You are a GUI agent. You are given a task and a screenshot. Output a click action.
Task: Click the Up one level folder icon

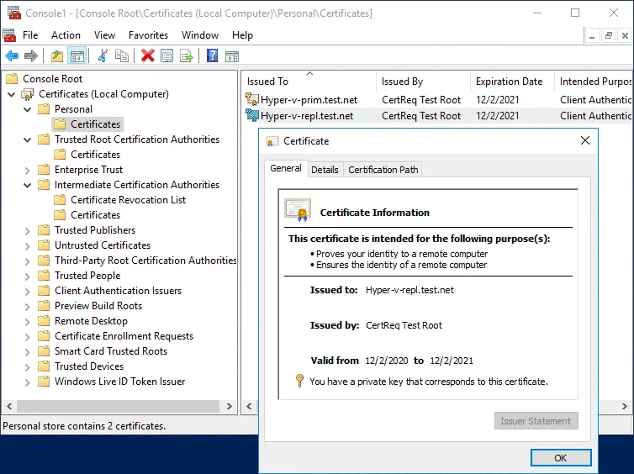point(56,56)
